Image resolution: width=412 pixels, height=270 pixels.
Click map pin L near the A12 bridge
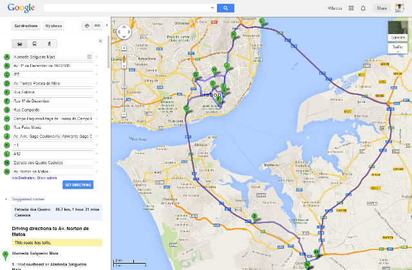261,22
